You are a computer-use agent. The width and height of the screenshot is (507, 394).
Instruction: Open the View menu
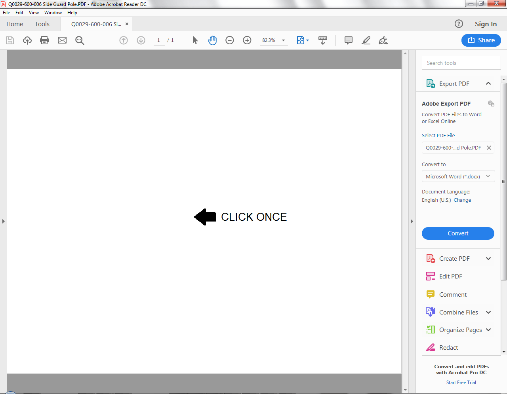tap(34, 13)
